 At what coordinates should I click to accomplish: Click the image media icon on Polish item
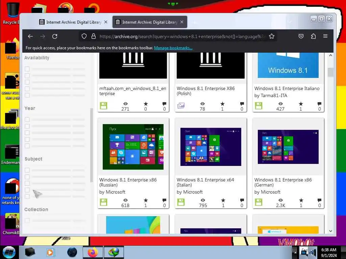click(x=181, y=106)
